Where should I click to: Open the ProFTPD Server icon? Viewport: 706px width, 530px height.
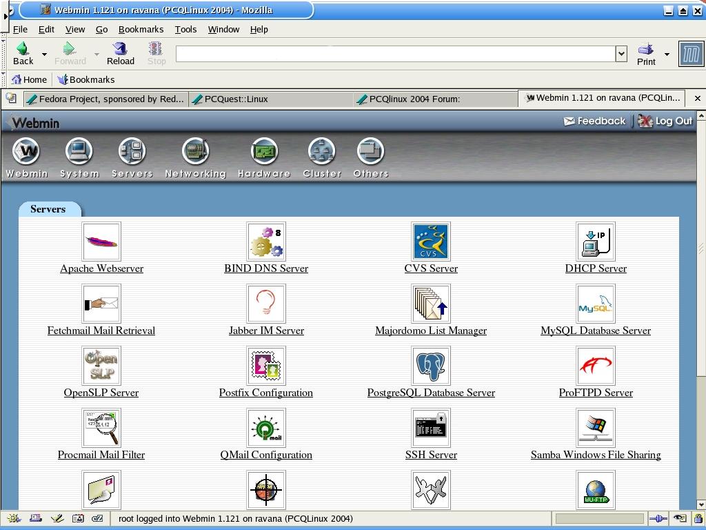coord(596,366)
